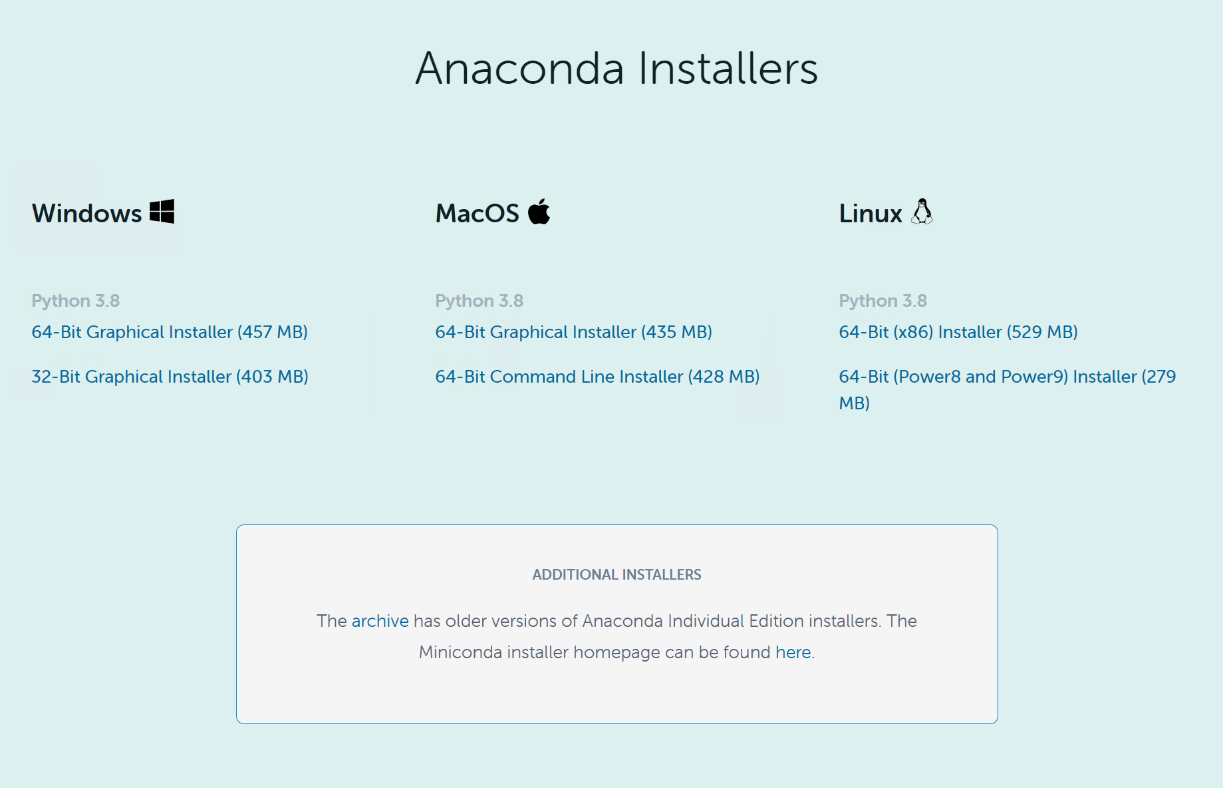Click Python 3.8 label under MacOS

pyautogui.click(x=479, y=301)
